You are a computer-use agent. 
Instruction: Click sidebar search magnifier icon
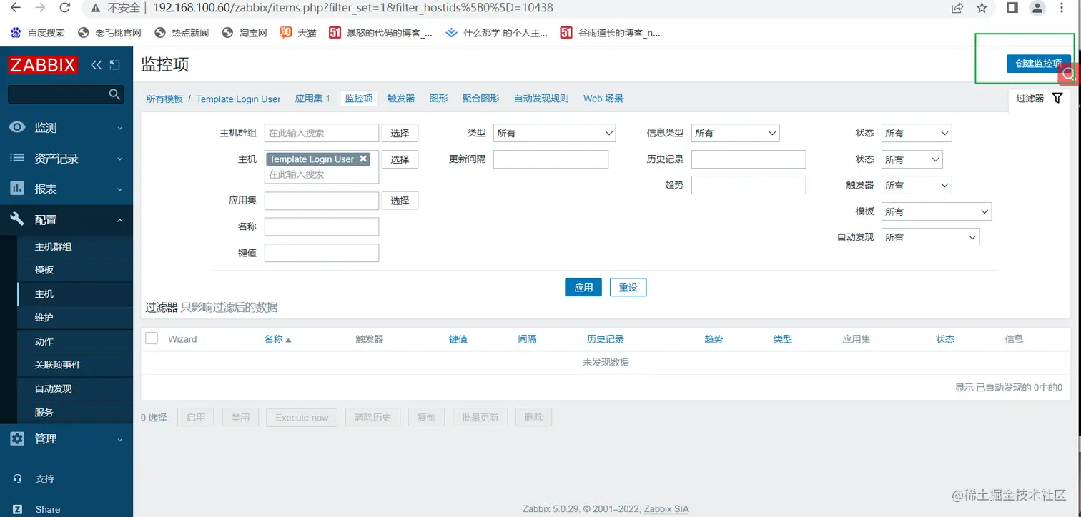pos(114,94)
